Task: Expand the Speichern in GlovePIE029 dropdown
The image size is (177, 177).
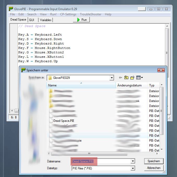Action: coord(112,78)
